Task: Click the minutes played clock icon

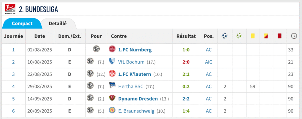Action: click(x=294, y=36)
